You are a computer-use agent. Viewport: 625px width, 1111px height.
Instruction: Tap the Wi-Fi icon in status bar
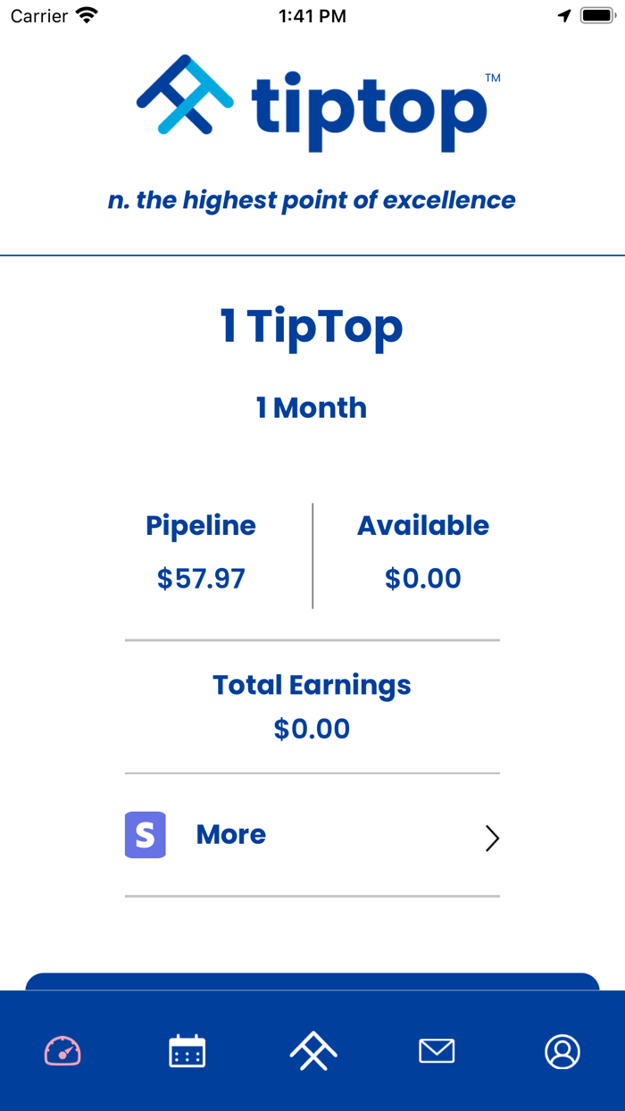tap(85, 14)
